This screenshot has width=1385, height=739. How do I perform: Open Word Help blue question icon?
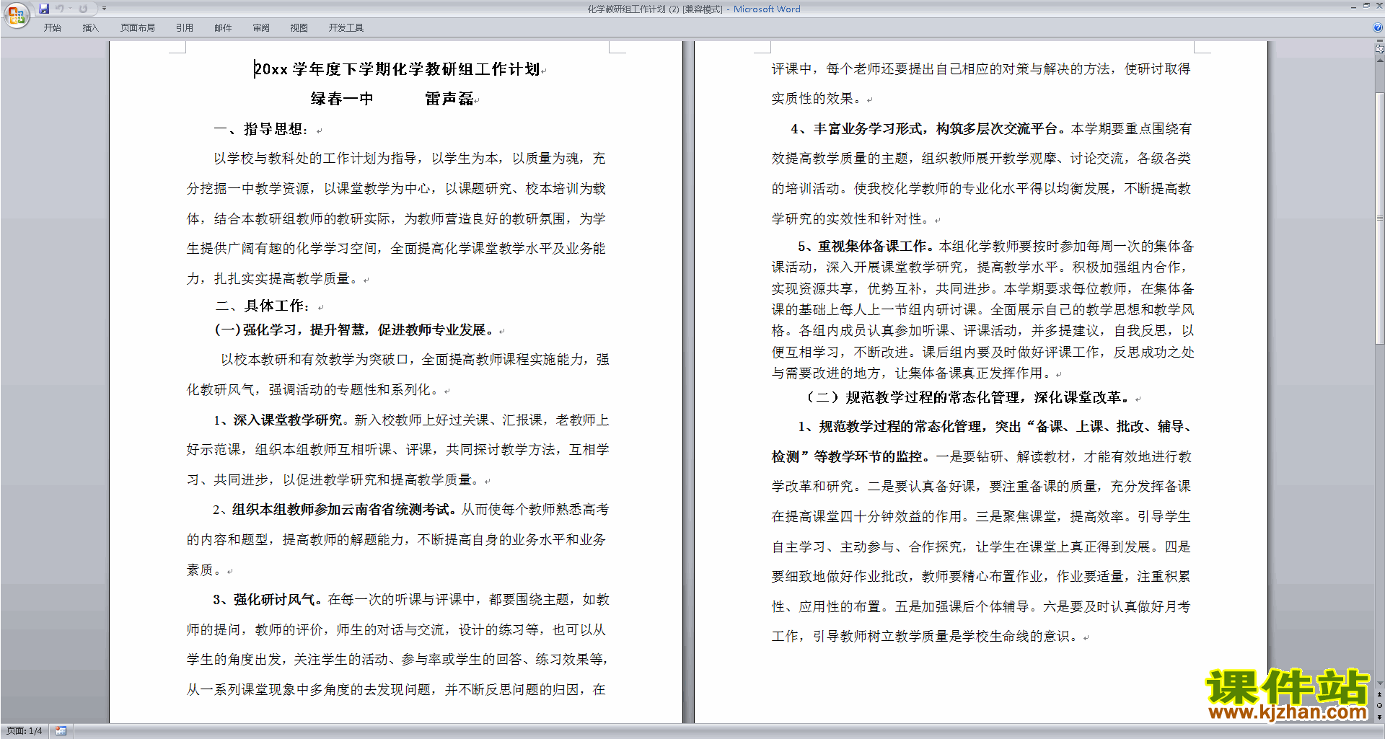click(x=1378, y=27)
